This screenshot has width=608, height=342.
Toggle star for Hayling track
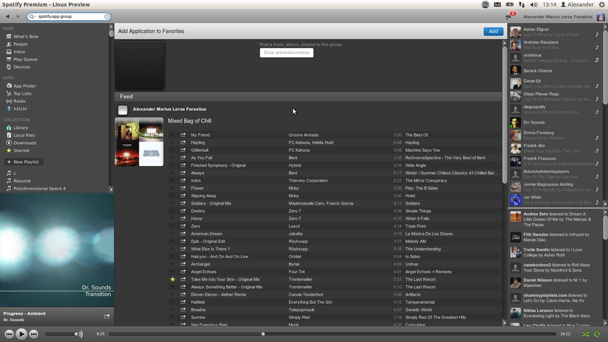[173, 142]
